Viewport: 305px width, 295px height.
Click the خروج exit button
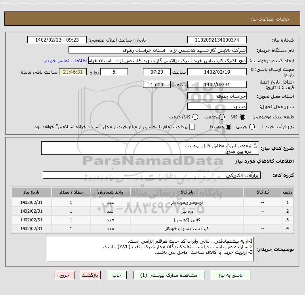[x=65, y=275]
